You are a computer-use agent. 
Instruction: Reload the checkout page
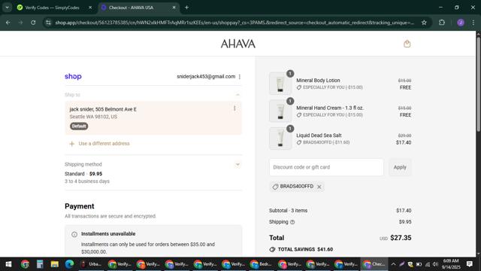[x=33, y=23]
